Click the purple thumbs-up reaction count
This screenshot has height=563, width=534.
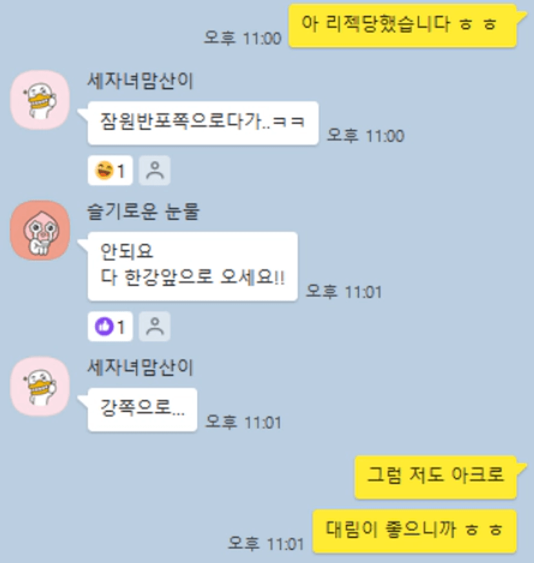[x=110, y=327]
